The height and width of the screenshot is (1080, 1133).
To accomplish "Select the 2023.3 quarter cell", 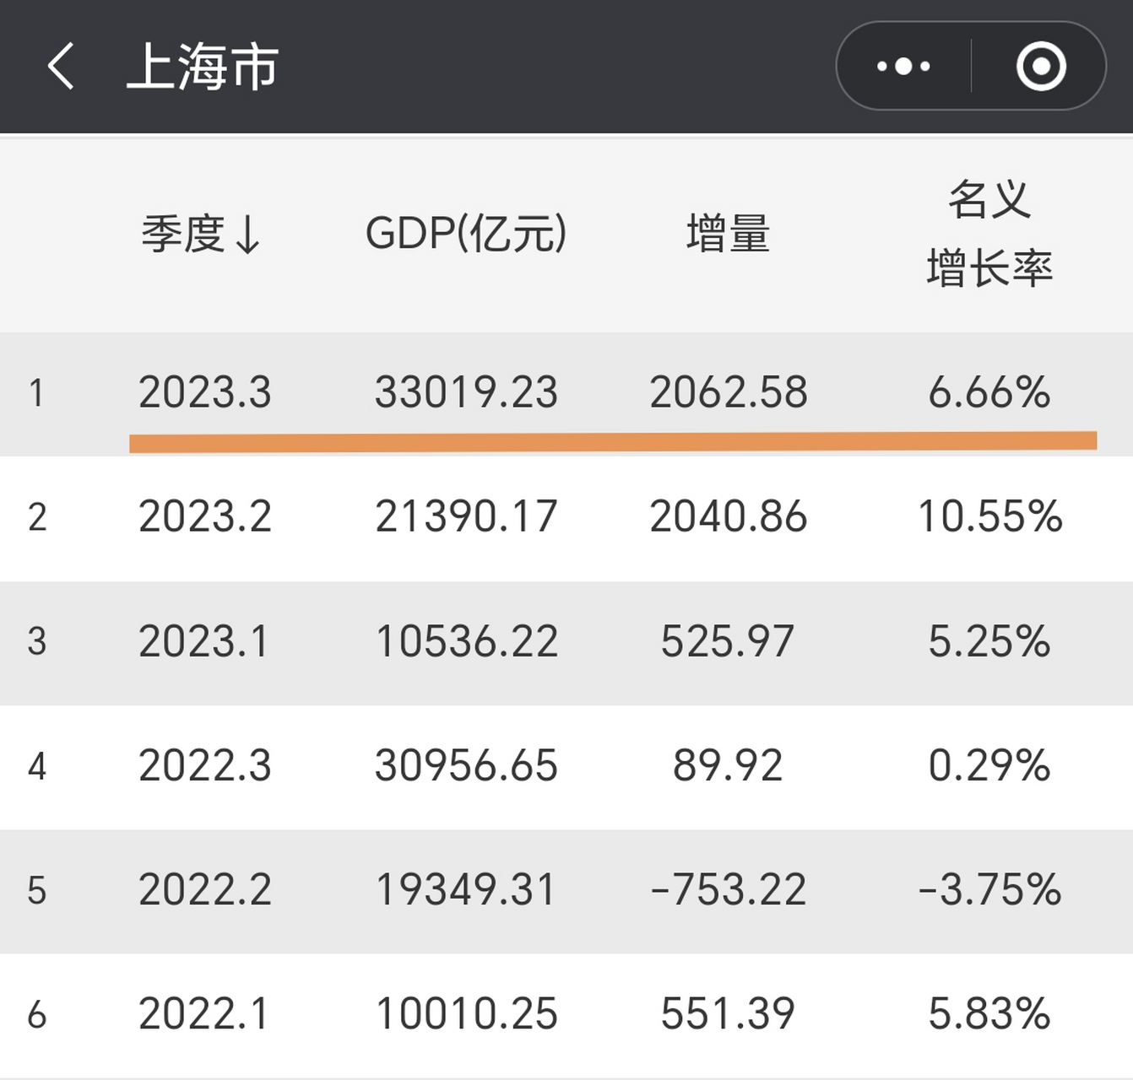I will click(x=205, y=392).
